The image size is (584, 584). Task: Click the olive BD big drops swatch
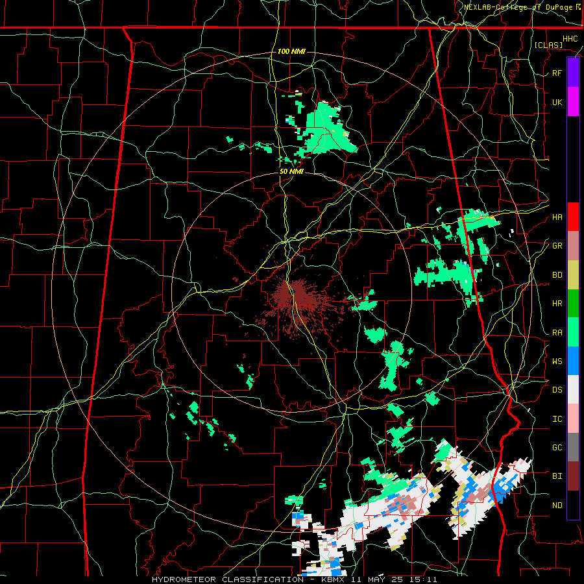point(573,275)
